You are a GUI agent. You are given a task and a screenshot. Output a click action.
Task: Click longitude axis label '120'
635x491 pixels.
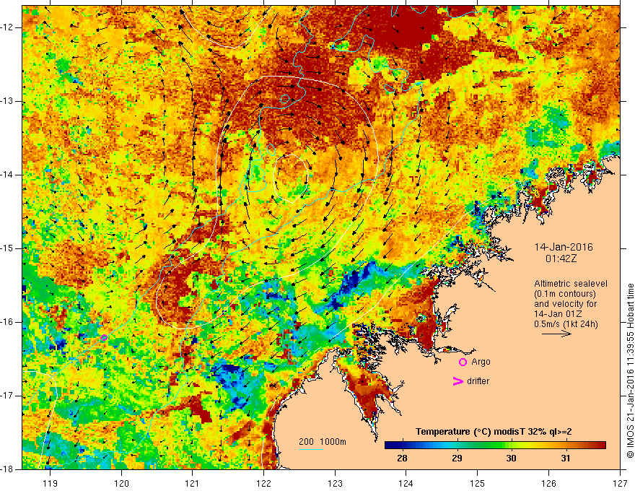click(121, 483)
